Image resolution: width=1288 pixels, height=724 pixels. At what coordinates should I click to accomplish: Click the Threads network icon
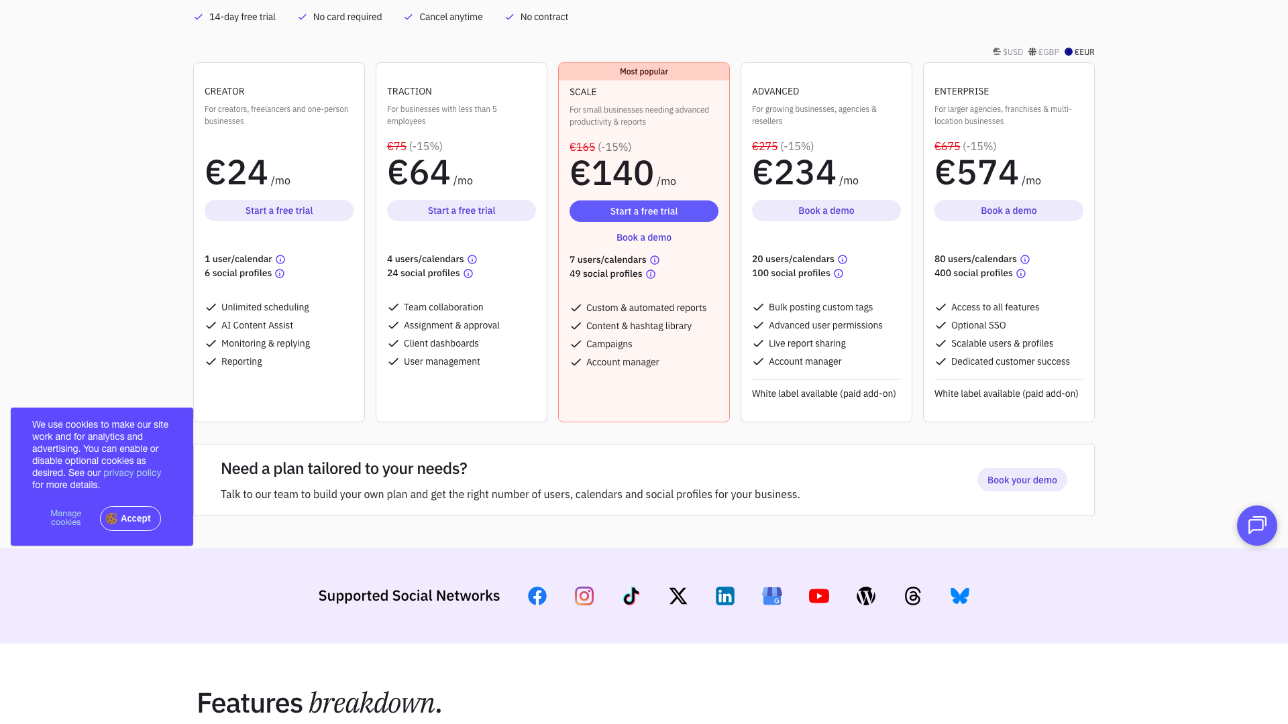point(912,596)
